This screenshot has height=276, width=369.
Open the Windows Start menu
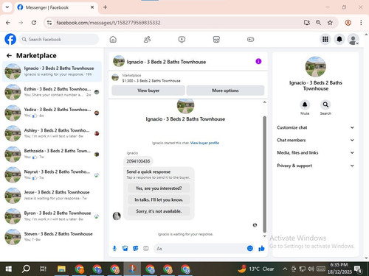coord(8,269)
